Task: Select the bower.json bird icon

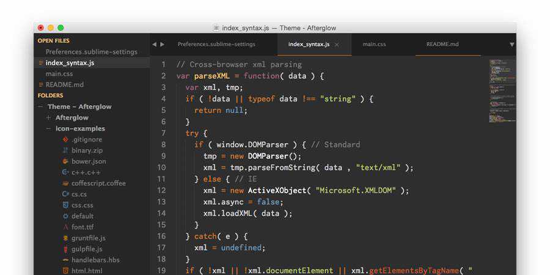Action: (x=65, y=161)
